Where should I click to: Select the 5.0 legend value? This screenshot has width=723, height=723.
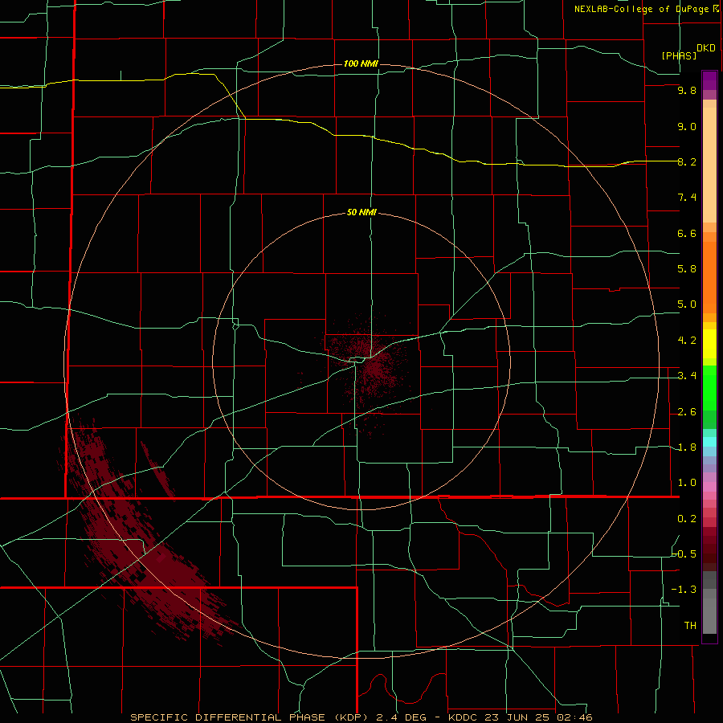tap(687, 304)
